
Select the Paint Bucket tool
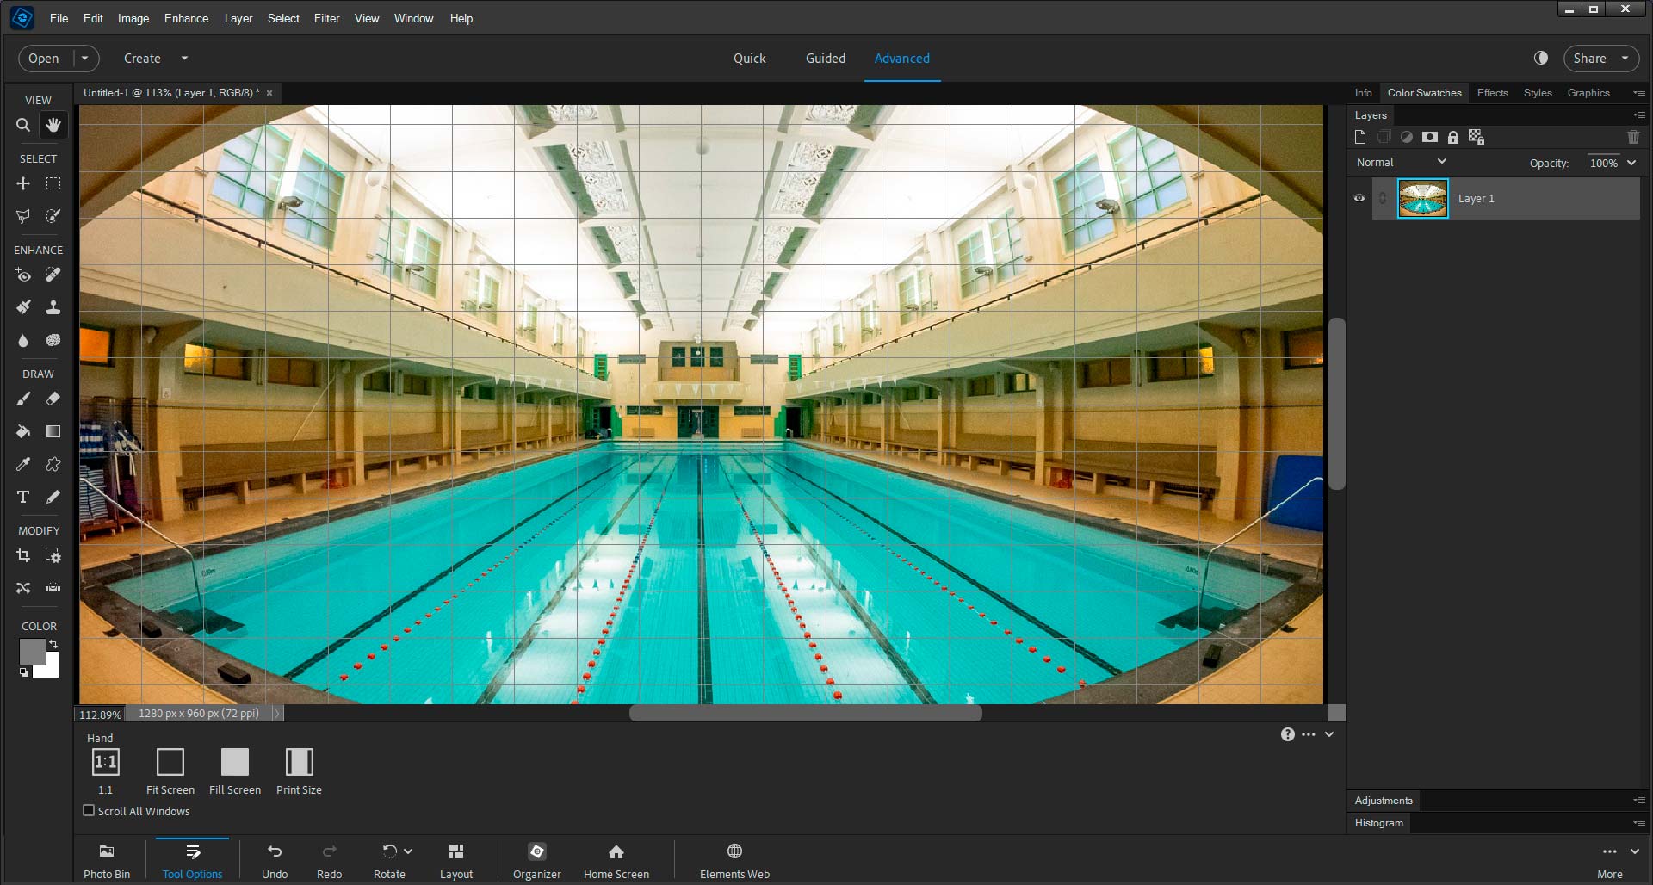23,431
